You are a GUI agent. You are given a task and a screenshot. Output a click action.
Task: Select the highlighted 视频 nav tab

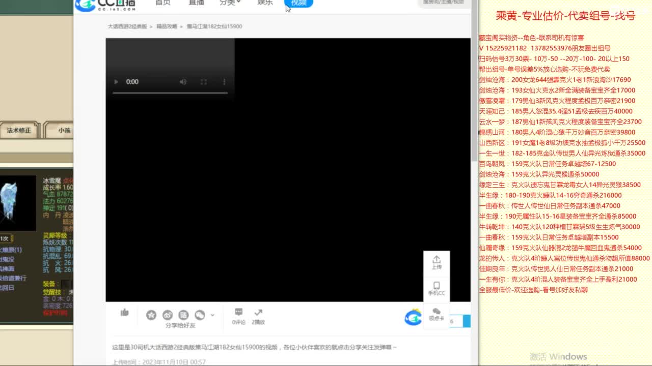tap(298, 3)
